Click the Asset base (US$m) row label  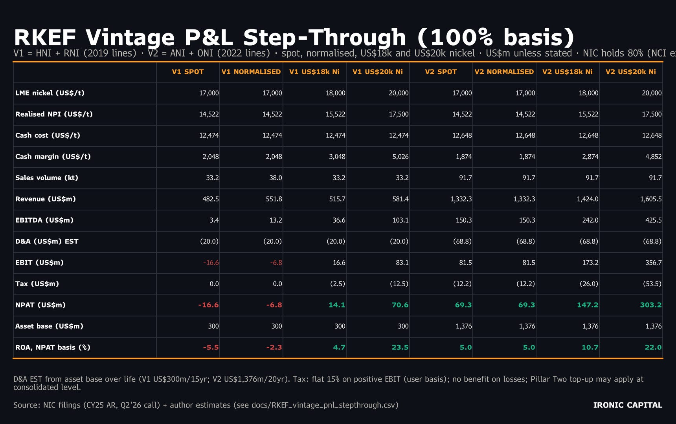tap(49, 326)
